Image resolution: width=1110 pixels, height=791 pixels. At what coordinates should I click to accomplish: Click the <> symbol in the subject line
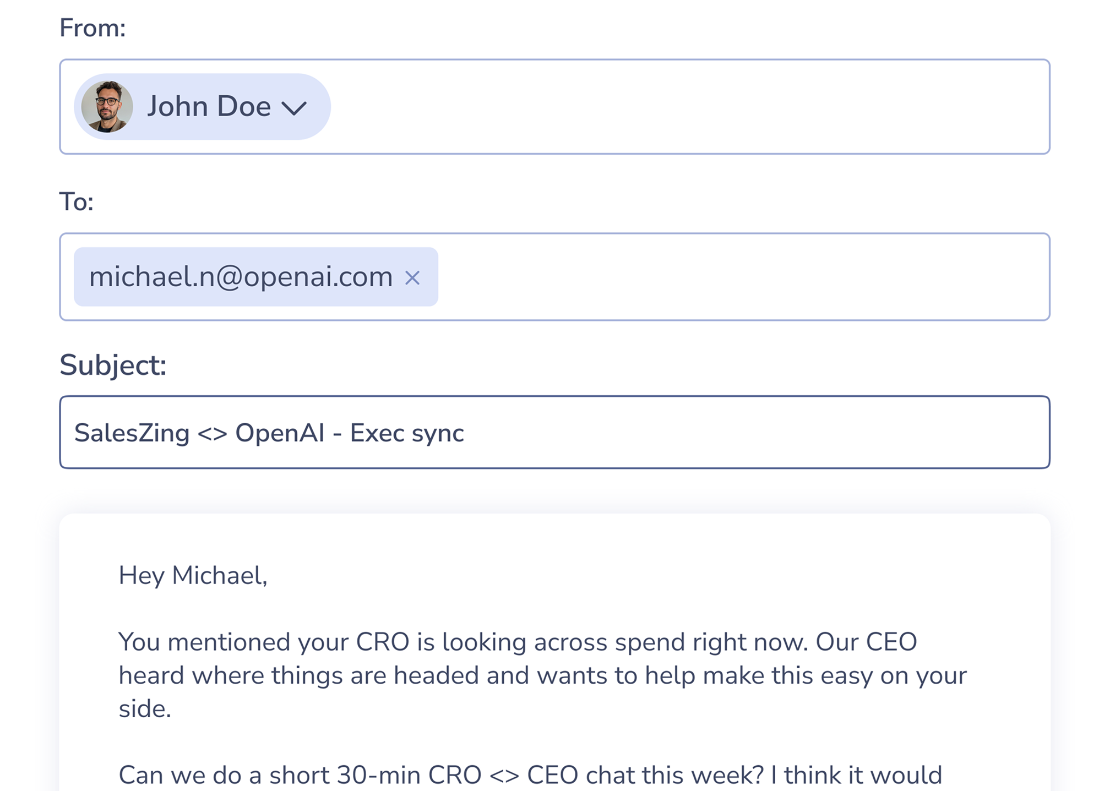point(212,434)
